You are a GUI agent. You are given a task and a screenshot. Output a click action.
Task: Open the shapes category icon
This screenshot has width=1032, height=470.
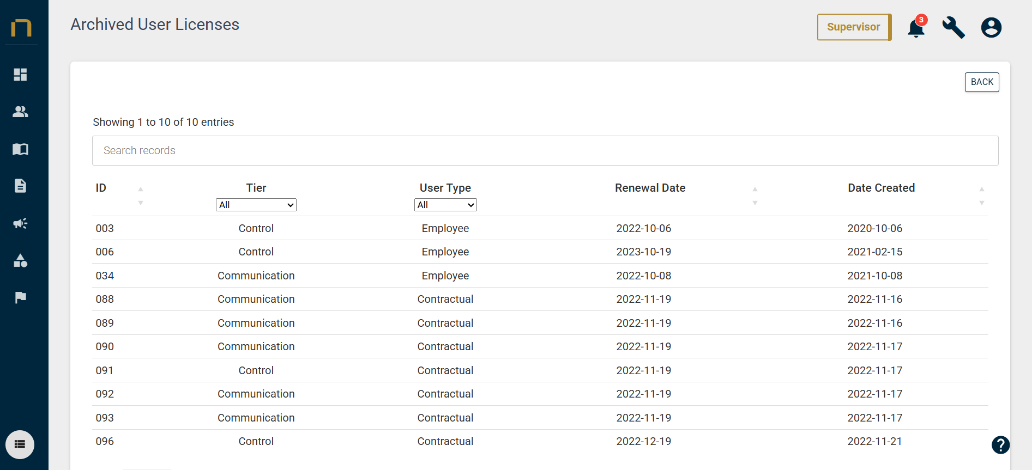click(x=20, y=260)
